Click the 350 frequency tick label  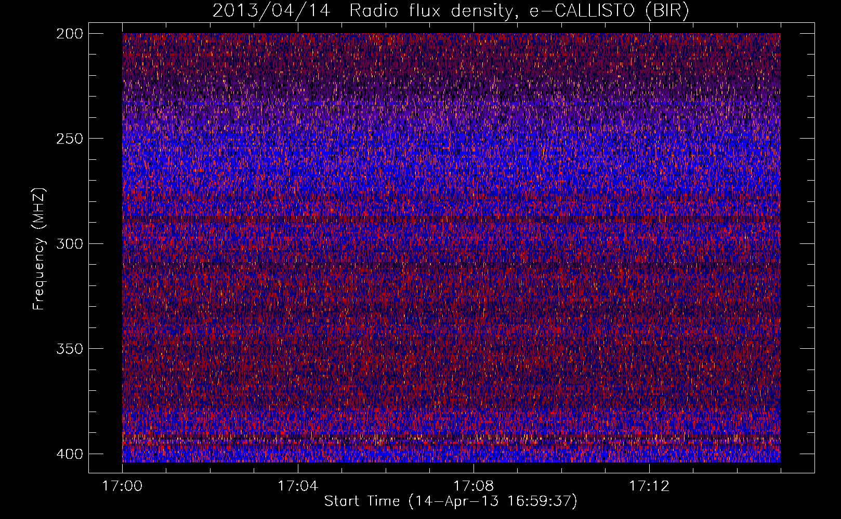point(69,348)
